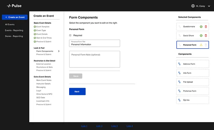Open footer Link 4
The image size is (214, 130).
129,126
